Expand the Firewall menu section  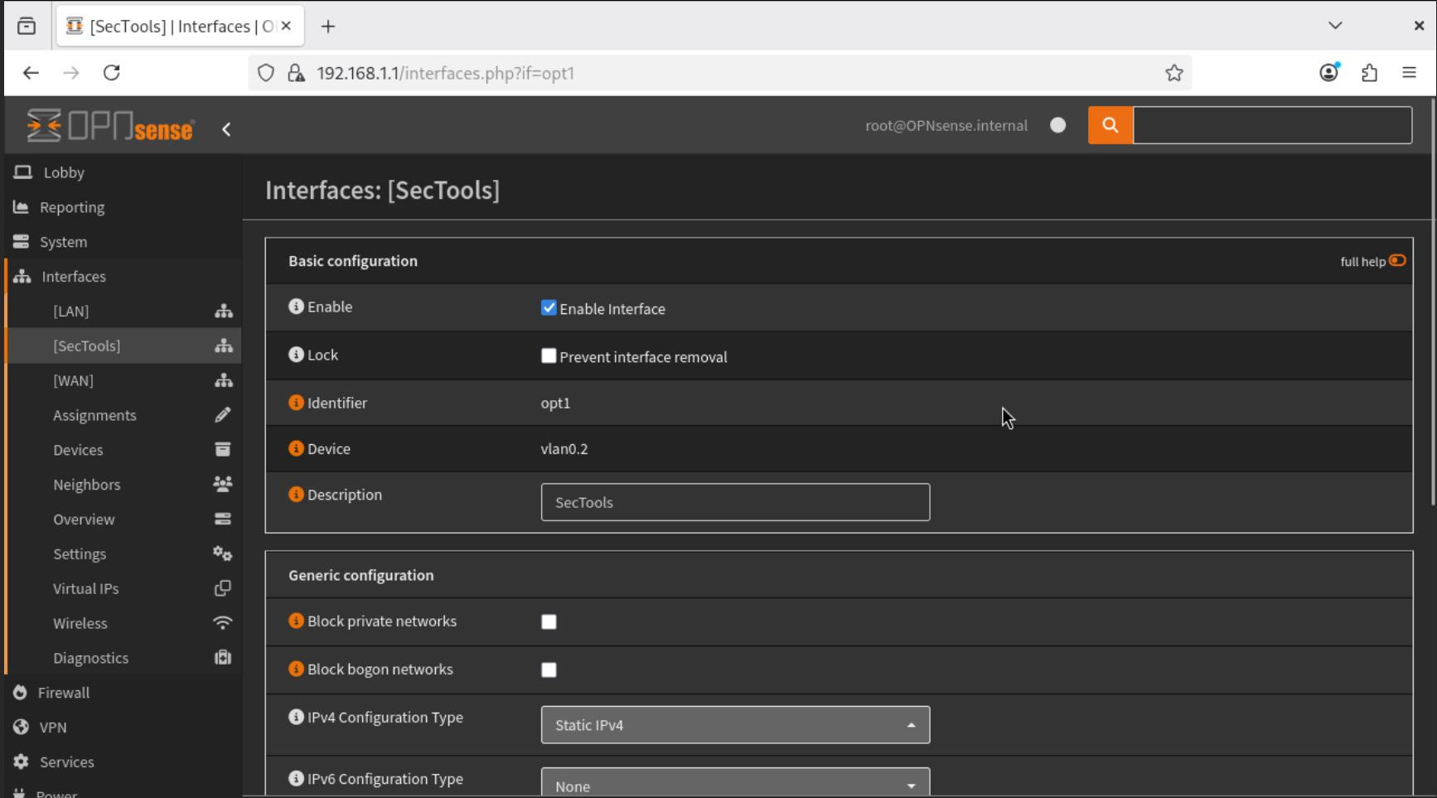[x=64, y=693]
